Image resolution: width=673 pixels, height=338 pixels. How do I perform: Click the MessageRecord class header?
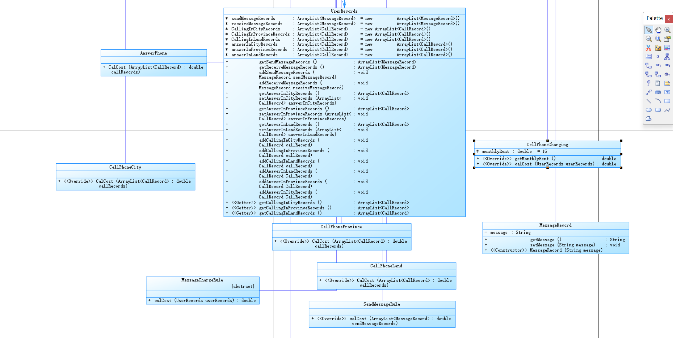[x=555, y=225]
